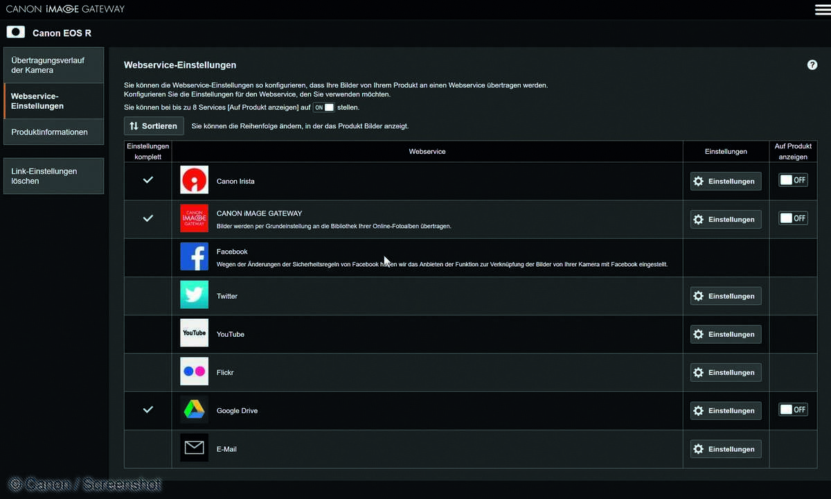The width and height of the screenshot is (831, 499).
Task: Open Einstellungen for Google Drive
Action: tap(726, 410)
